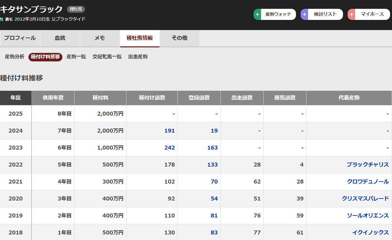The width and height of the screenshot is (392, 240).
Task: Click the 1年目 service-year cell
Action: tap(53, 232)
